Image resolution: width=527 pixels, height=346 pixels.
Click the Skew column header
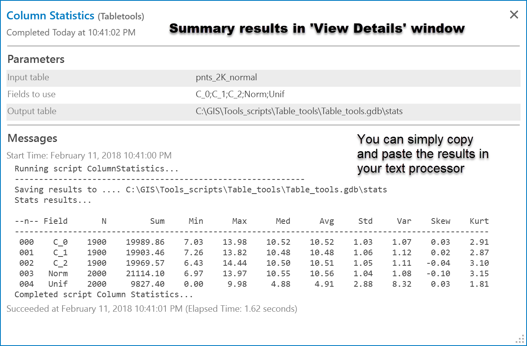coord(440,221)
